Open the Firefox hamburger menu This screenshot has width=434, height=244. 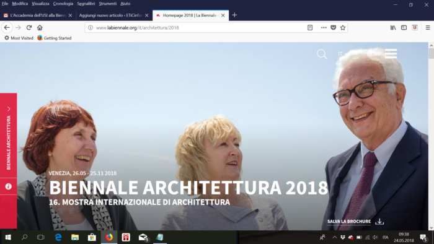pos(428,28)
